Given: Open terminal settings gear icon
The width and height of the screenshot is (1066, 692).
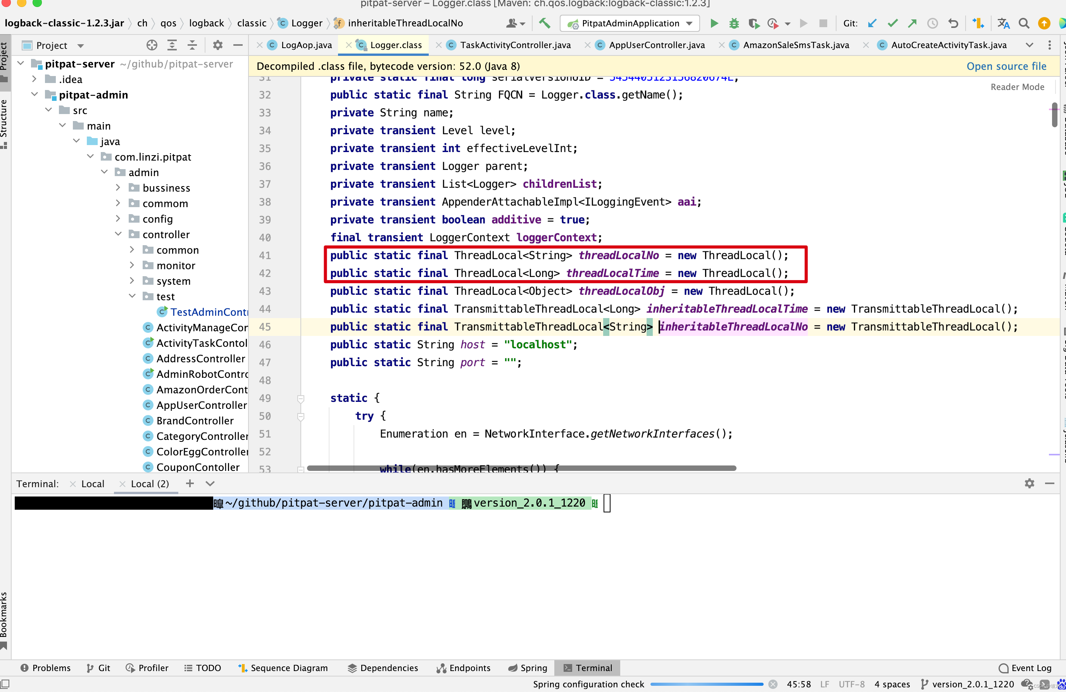Looking at the screenshot, I should [x=1029, y=483].
